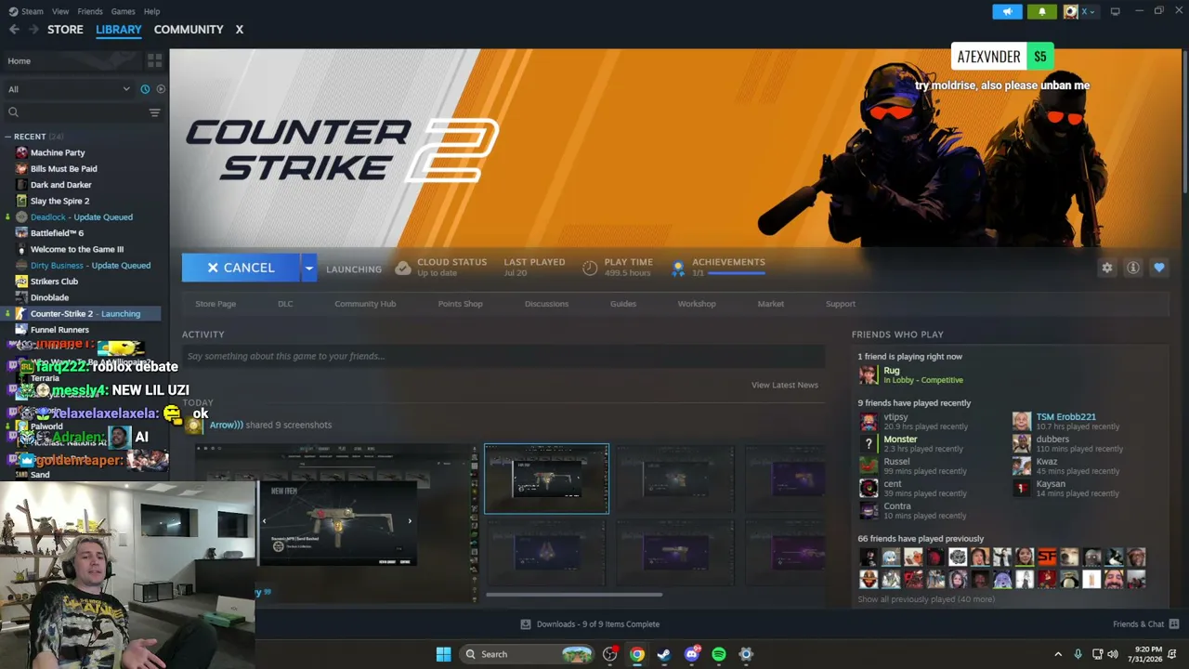Click Show all previously played link

926,600
